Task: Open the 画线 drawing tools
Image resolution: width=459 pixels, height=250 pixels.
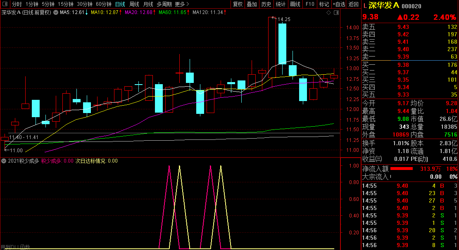Action: coord(295,4)
